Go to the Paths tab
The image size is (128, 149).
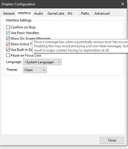pos(85,13)
